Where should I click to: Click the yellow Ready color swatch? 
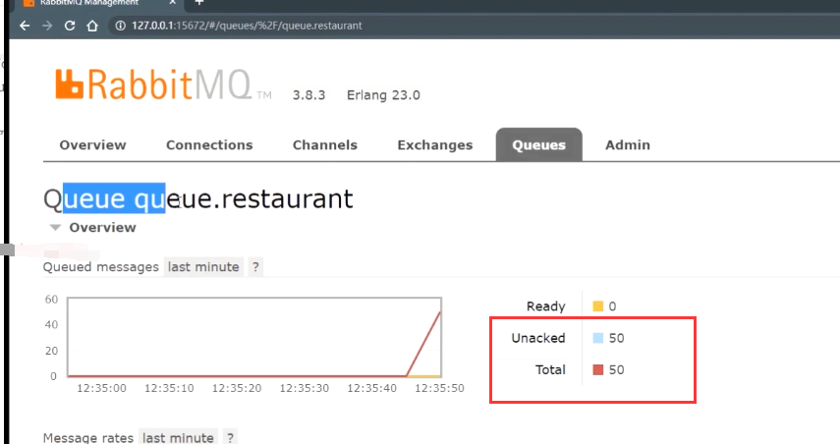click(598, 306)
